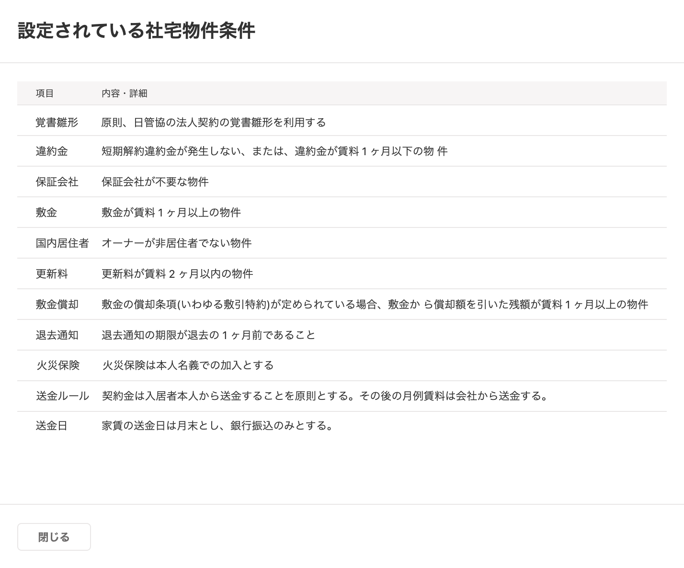
Task: Click the 短期解約違約金が発生しない description
Action: click(x=274, y=151)
